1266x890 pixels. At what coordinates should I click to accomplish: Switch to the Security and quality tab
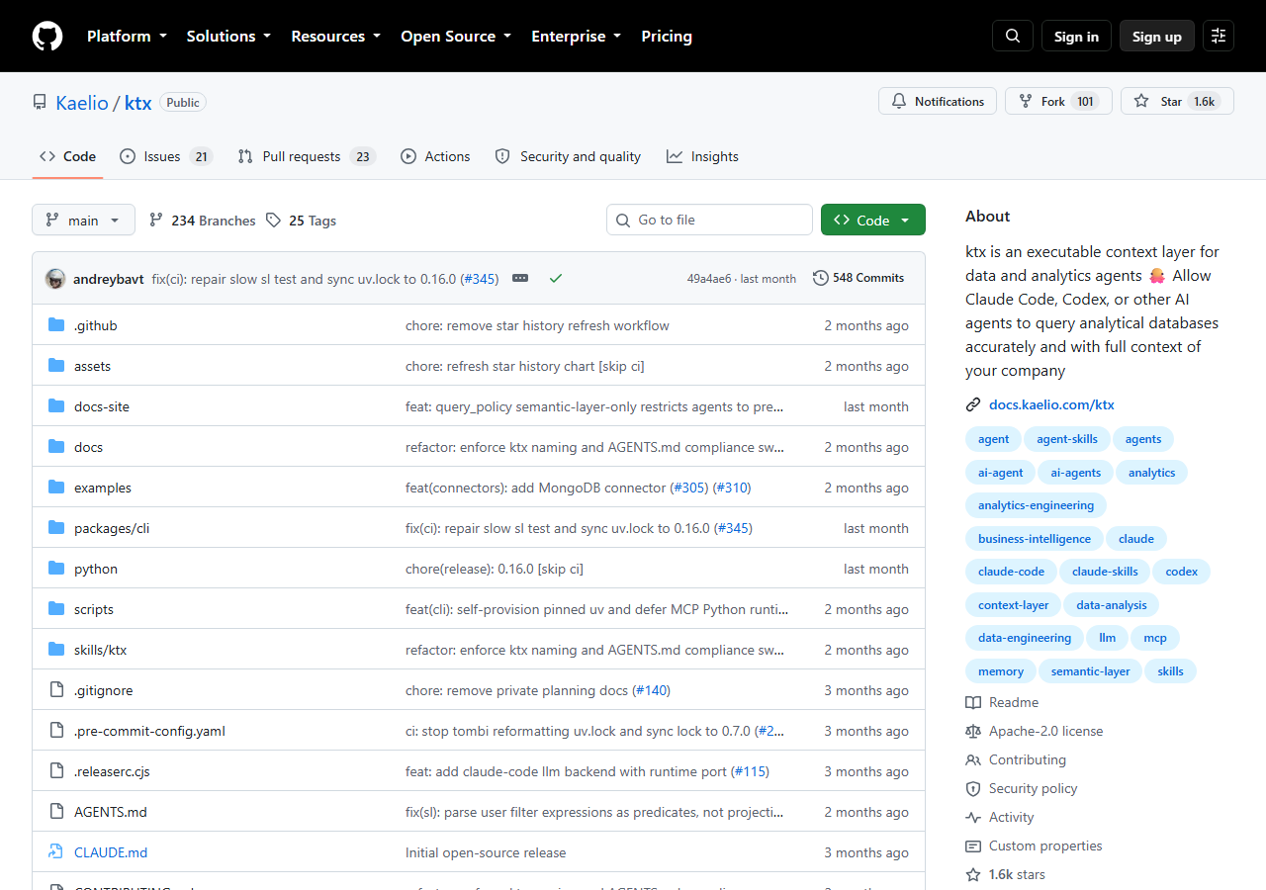(x=568, y=156)
